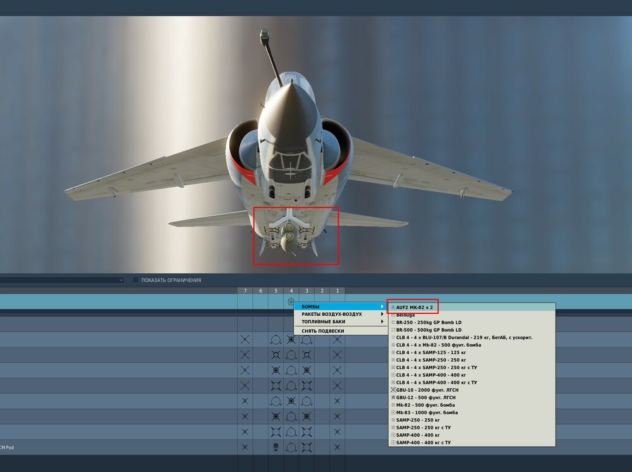Screen dimensions: 632x472
Task: Pick SAMP-250 - 250 кг с ТУ
Action: (x=471, y=428)
